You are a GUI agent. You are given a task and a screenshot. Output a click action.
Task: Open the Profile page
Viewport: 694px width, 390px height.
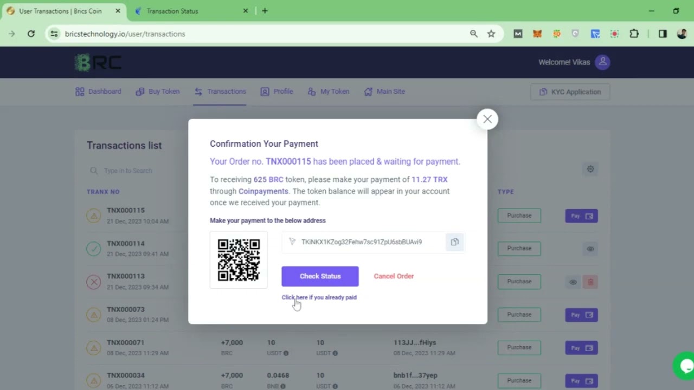coord(277,92)
